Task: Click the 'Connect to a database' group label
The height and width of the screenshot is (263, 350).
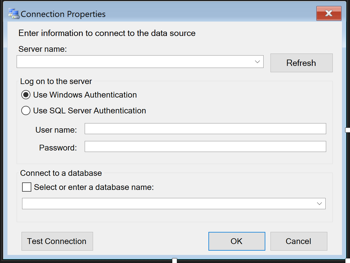Action: tap(61, 173)
